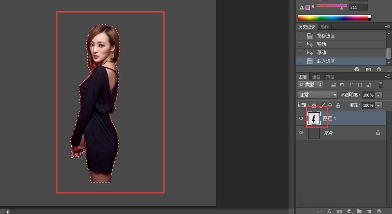The image size is (392, 214).
Task: Open the 正常 blend mode dropdown
Action: 318,95
